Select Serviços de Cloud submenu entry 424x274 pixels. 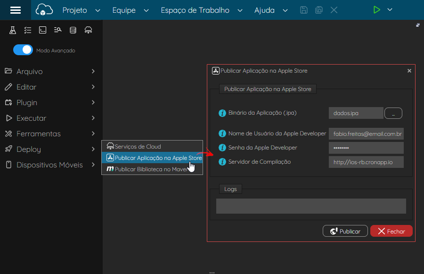(152, 147)
